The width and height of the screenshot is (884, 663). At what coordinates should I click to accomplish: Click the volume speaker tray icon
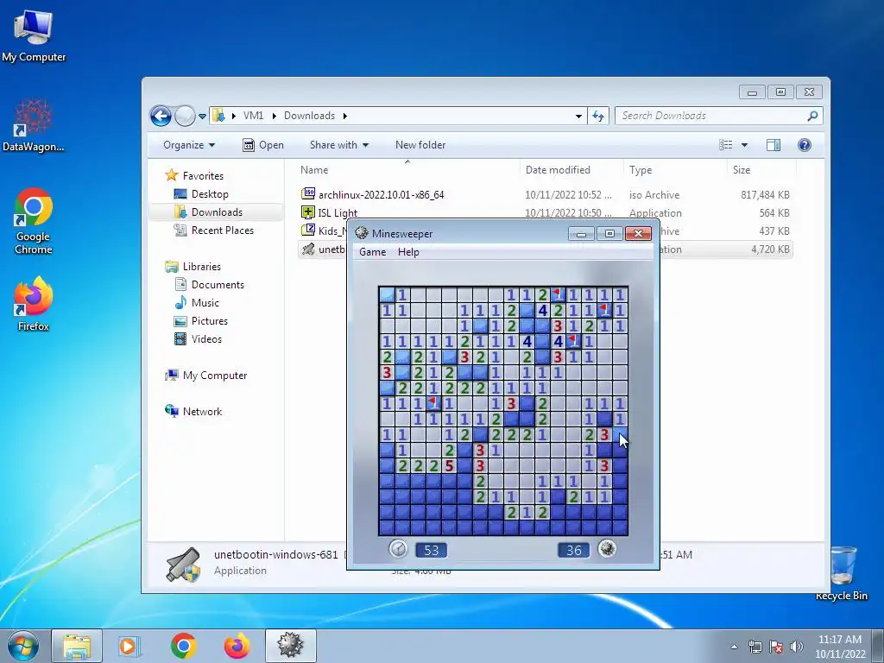(x=797, y=647)
